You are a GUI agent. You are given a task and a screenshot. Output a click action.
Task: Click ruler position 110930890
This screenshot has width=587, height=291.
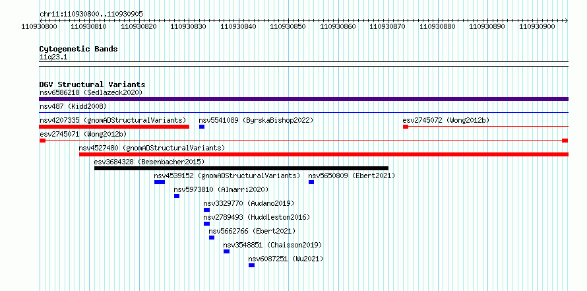487,26
